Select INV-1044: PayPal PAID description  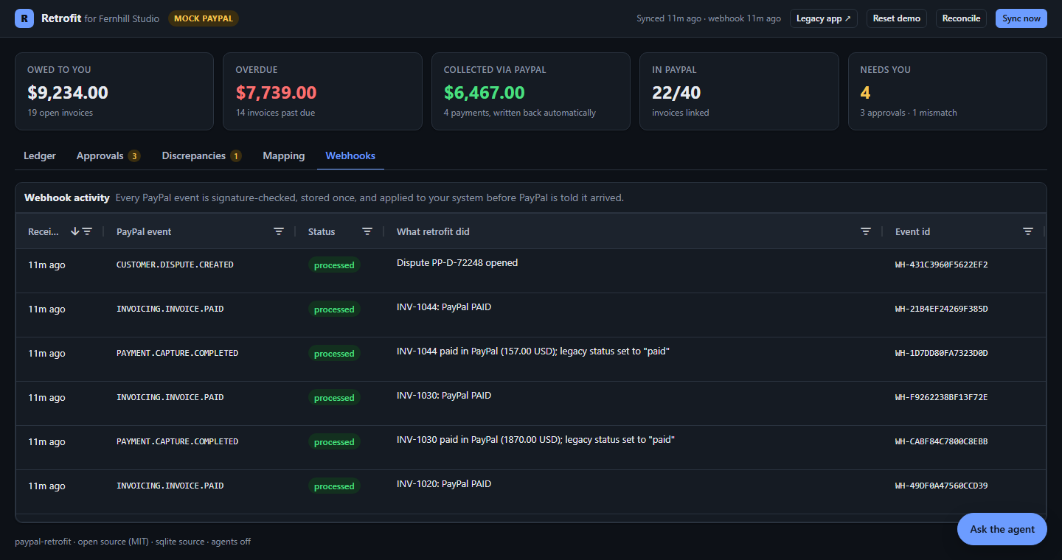(x=444, y=307)
